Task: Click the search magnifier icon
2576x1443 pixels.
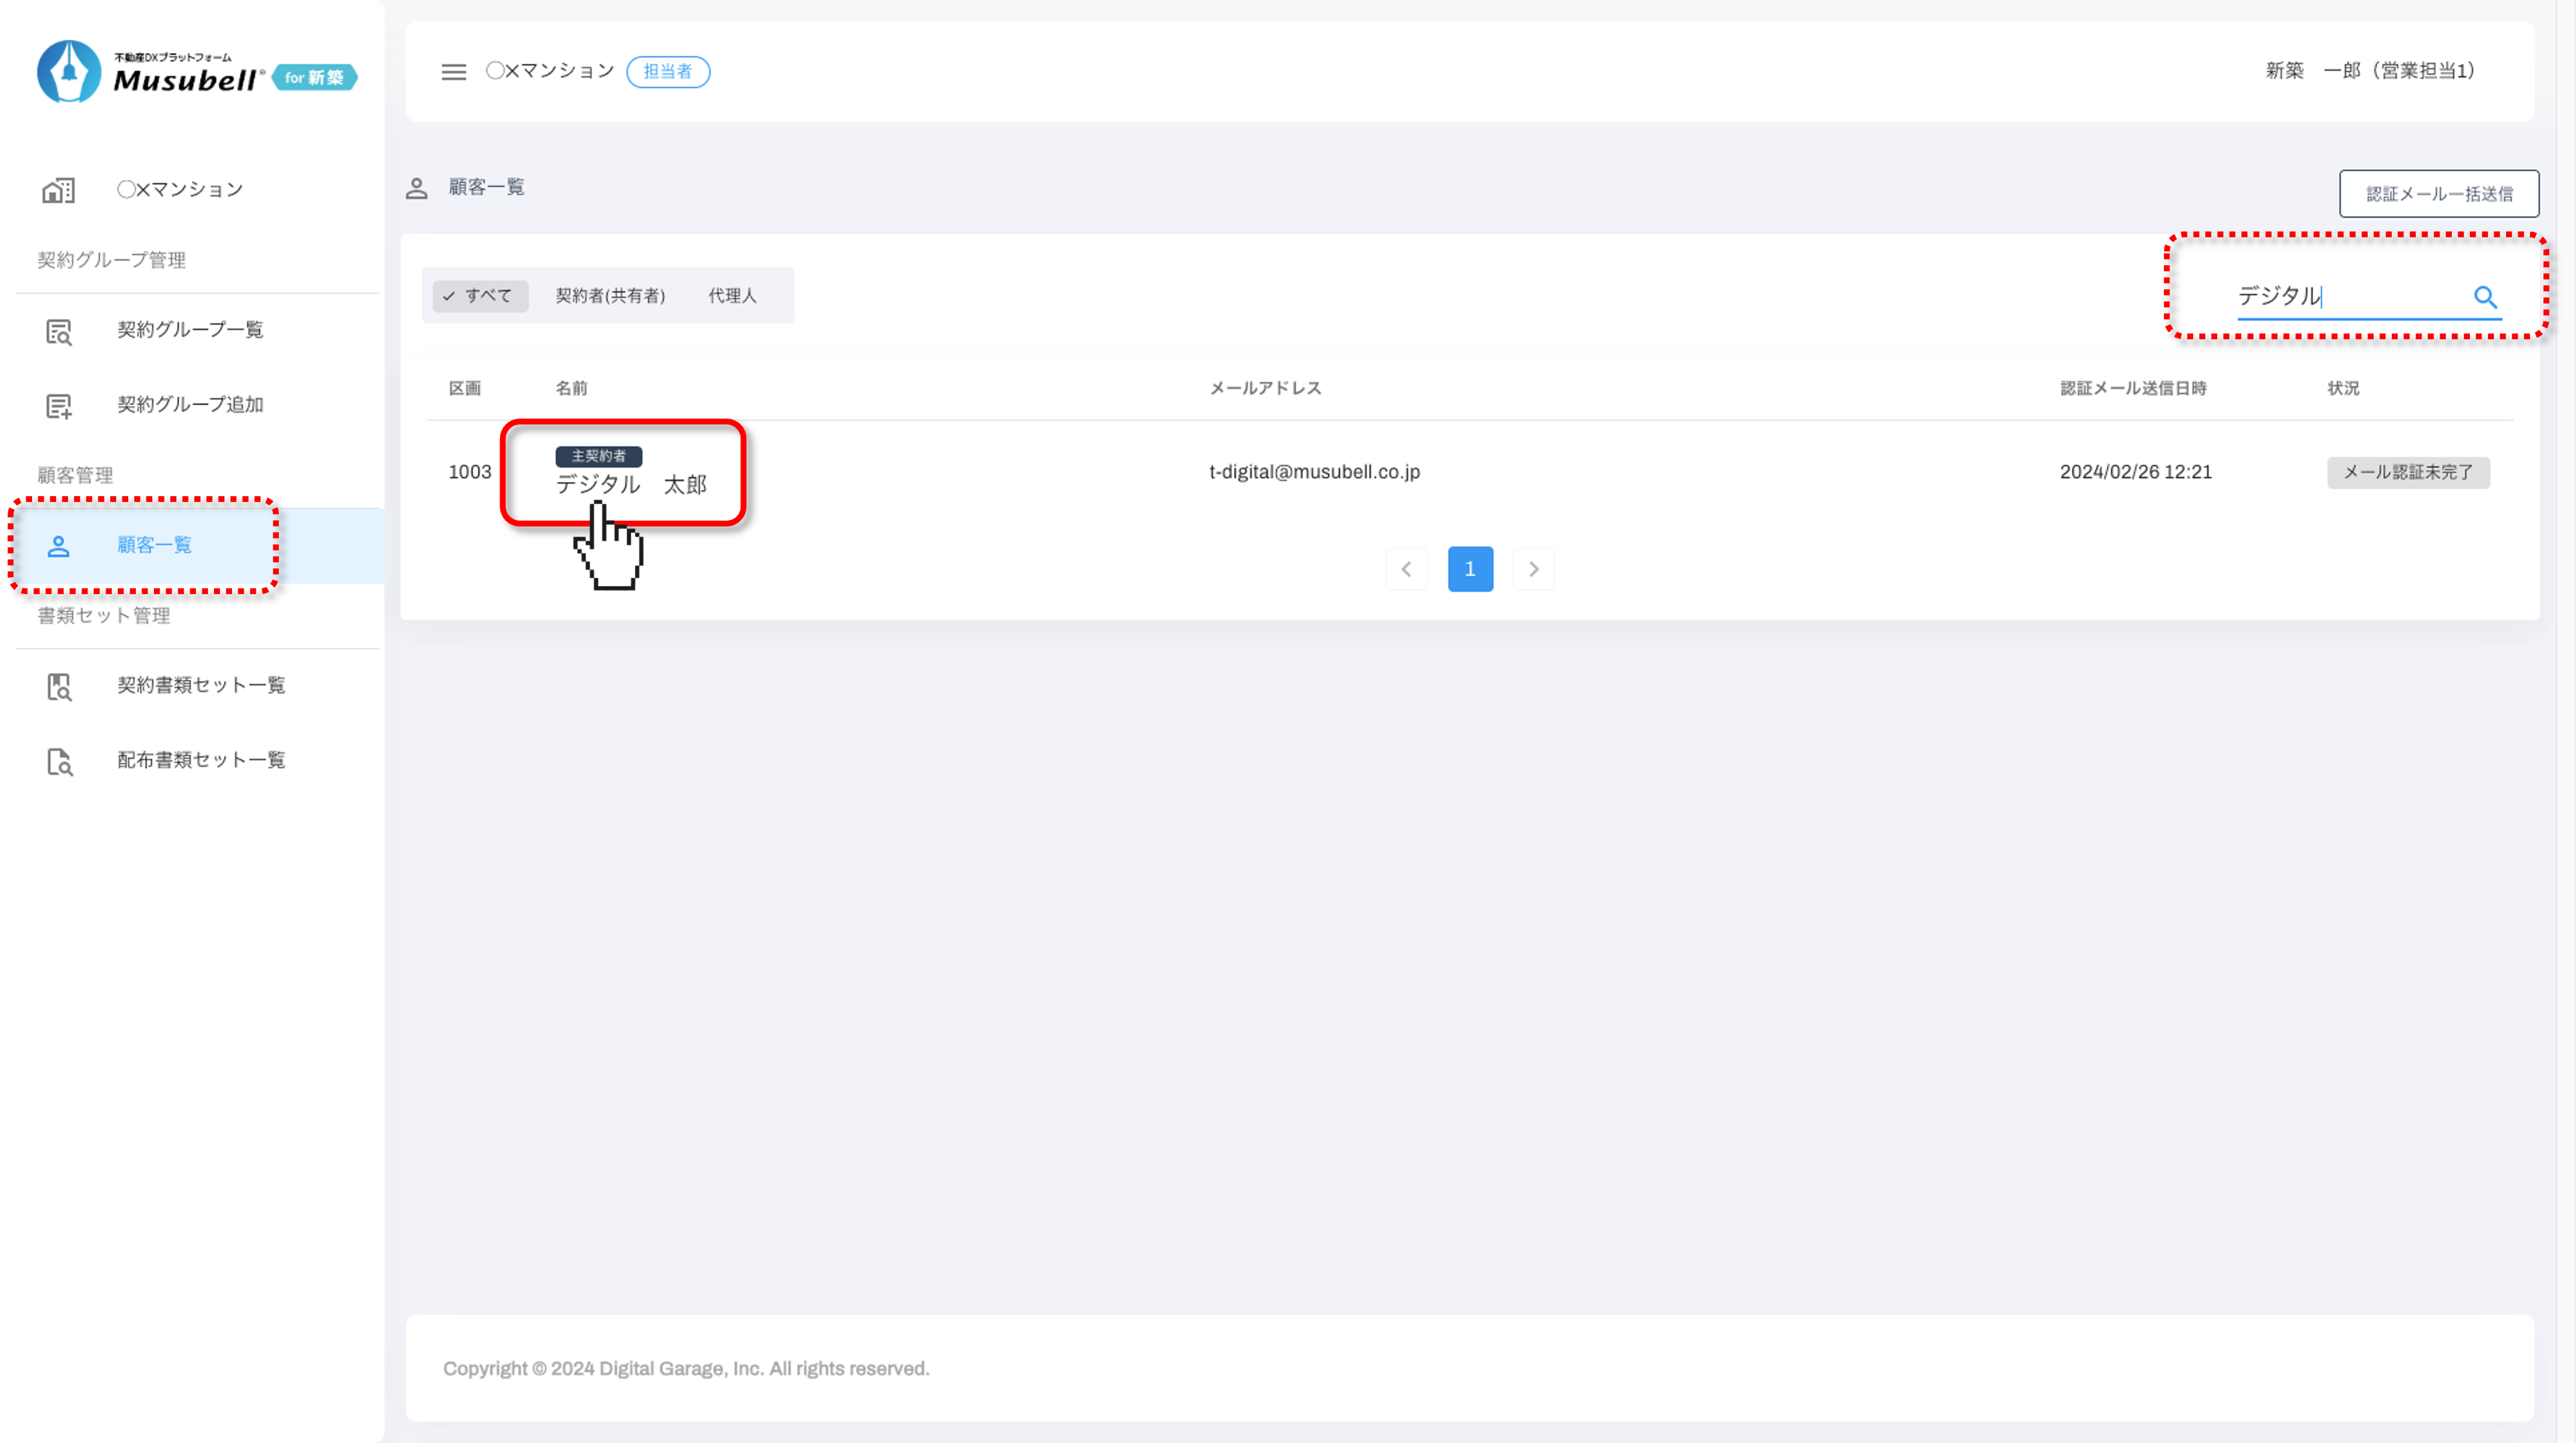Action: [x=2485, y=297]
